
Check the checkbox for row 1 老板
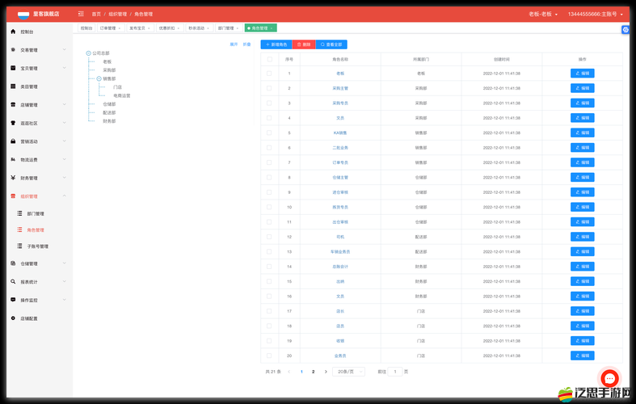click(x=269, y=74)
